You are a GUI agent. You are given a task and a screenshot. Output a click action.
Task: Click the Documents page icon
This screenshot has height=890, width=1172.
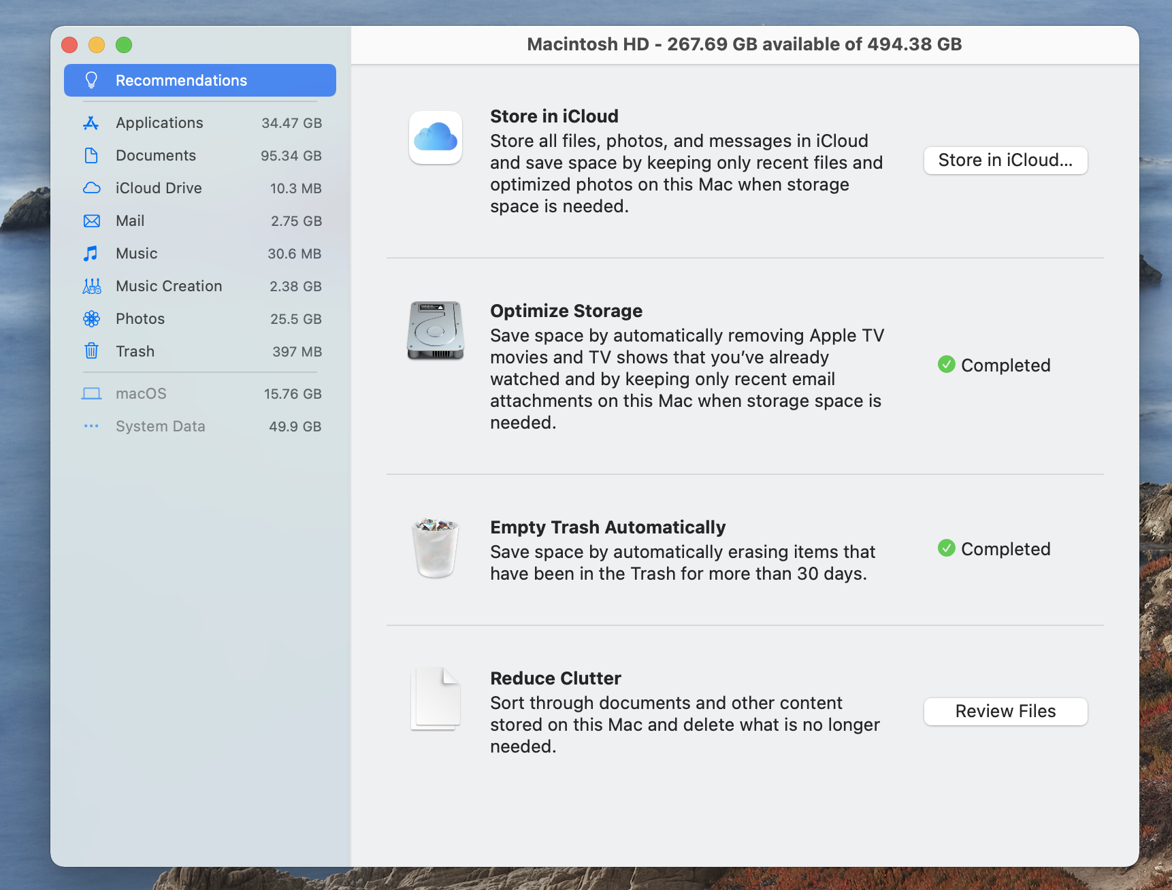coord(91,156)
